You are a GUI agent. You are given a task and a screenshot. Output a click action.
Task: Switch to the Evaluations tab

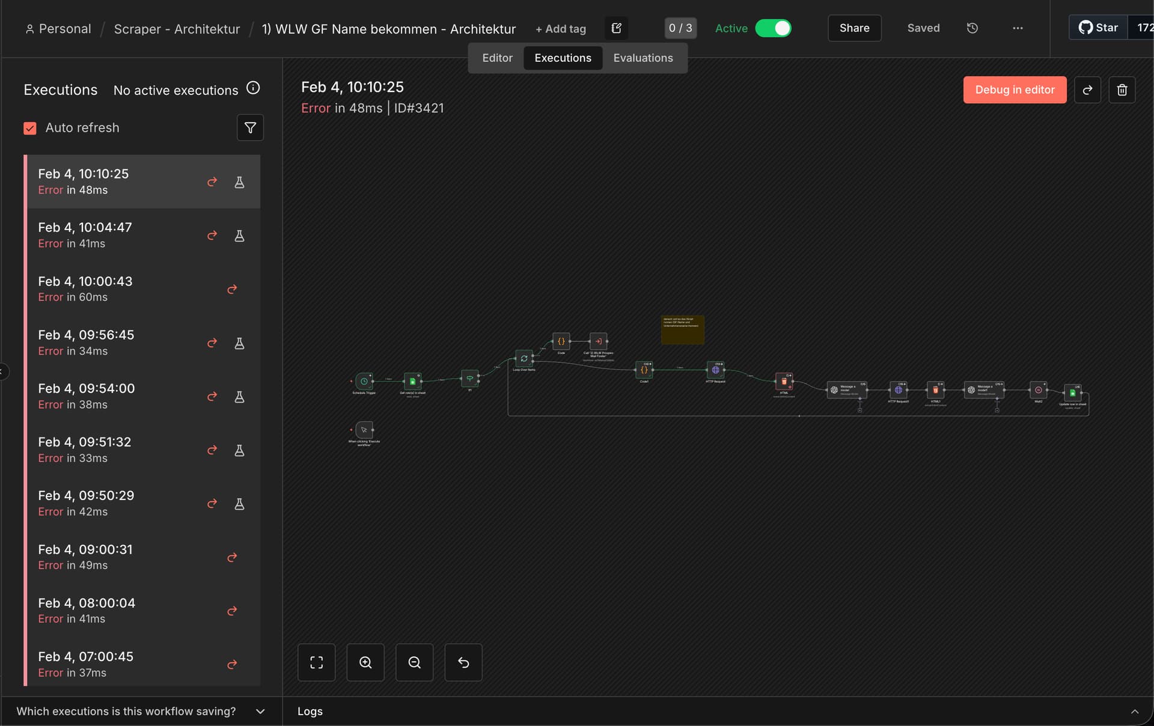coord(643,58)
